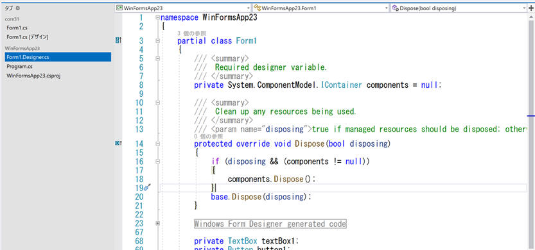The image size is (535, 250).
Task: Collapse the Form1 class at line 3
Action: coord(157,41)
